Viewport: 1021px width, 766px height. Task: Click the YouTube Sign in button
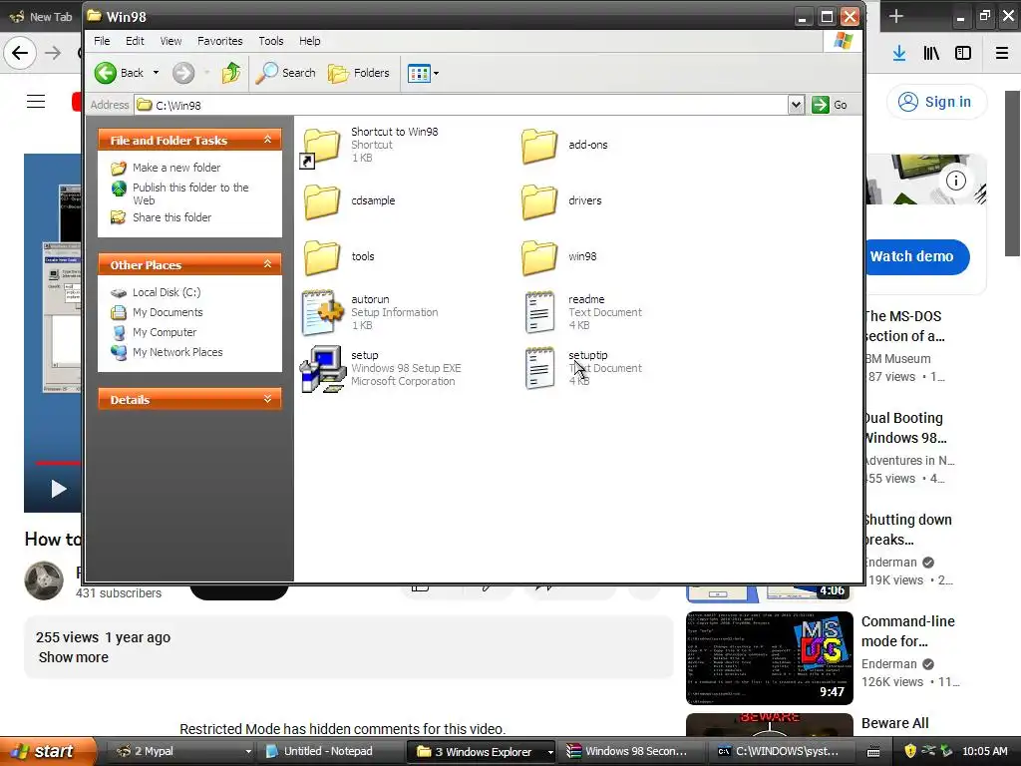pos(935,102)
